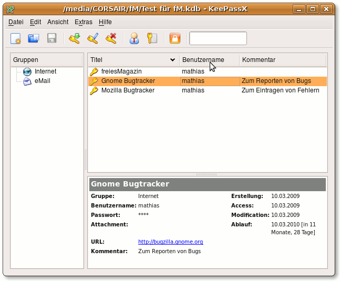Open the Ansicht menu
The width and height of the screenshot is (340, 281).
(58, 22)
